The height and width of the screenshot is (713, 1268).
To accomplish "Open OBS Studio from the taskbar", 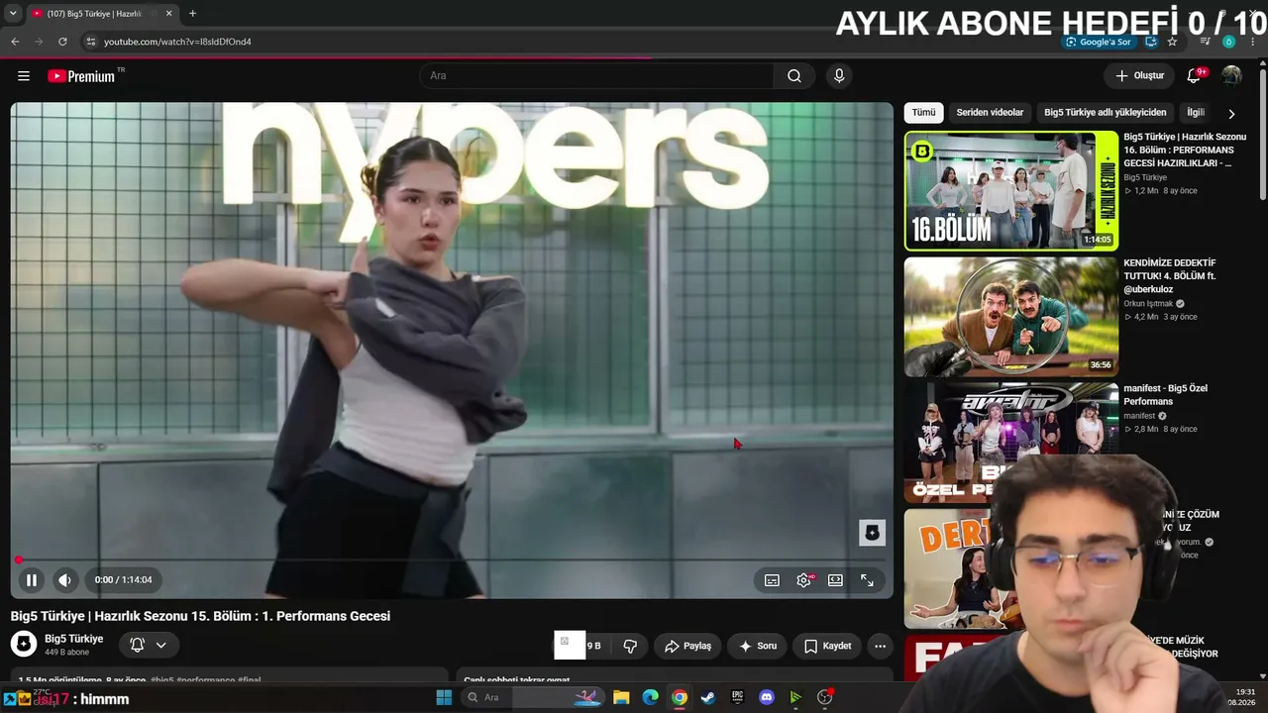I will (x=825, y=698).
